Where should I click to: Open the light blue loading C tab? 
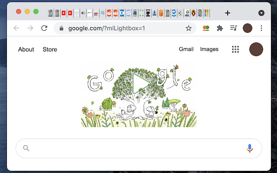pos(129,13)
